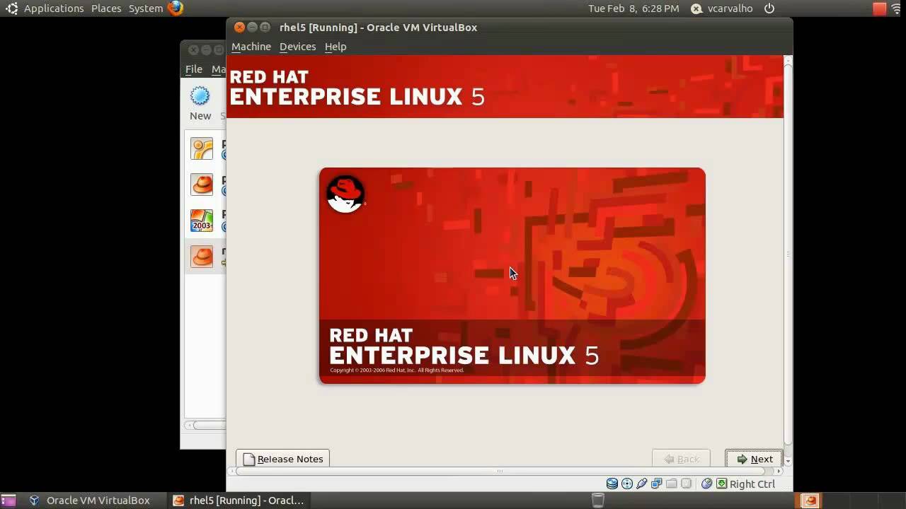Viewport: 906px width, 509px height.
Task: Click the Right Ctrl host key label
Action: point(752,484)
